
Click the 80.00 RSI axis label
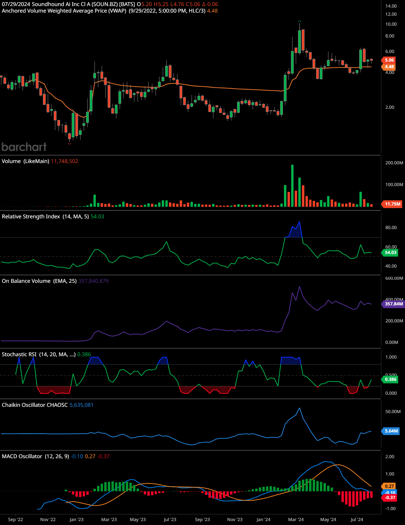pyautogui.click(x=391, y=228)
